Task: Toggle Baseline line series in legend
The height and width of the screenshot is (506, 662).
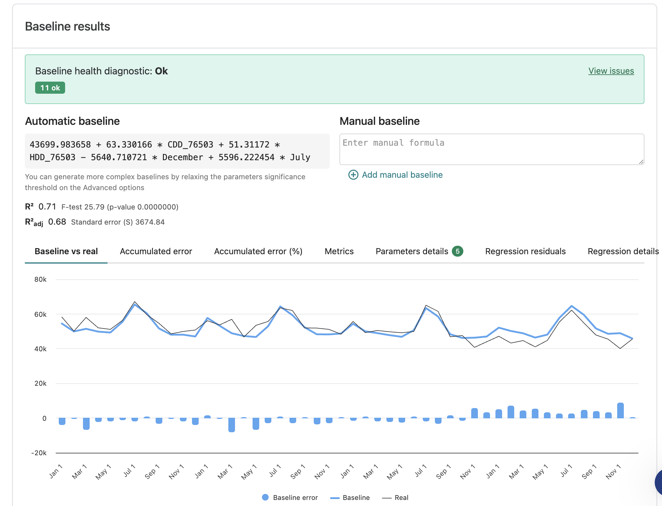Action: pyautogui.click(x=350, y=498)
